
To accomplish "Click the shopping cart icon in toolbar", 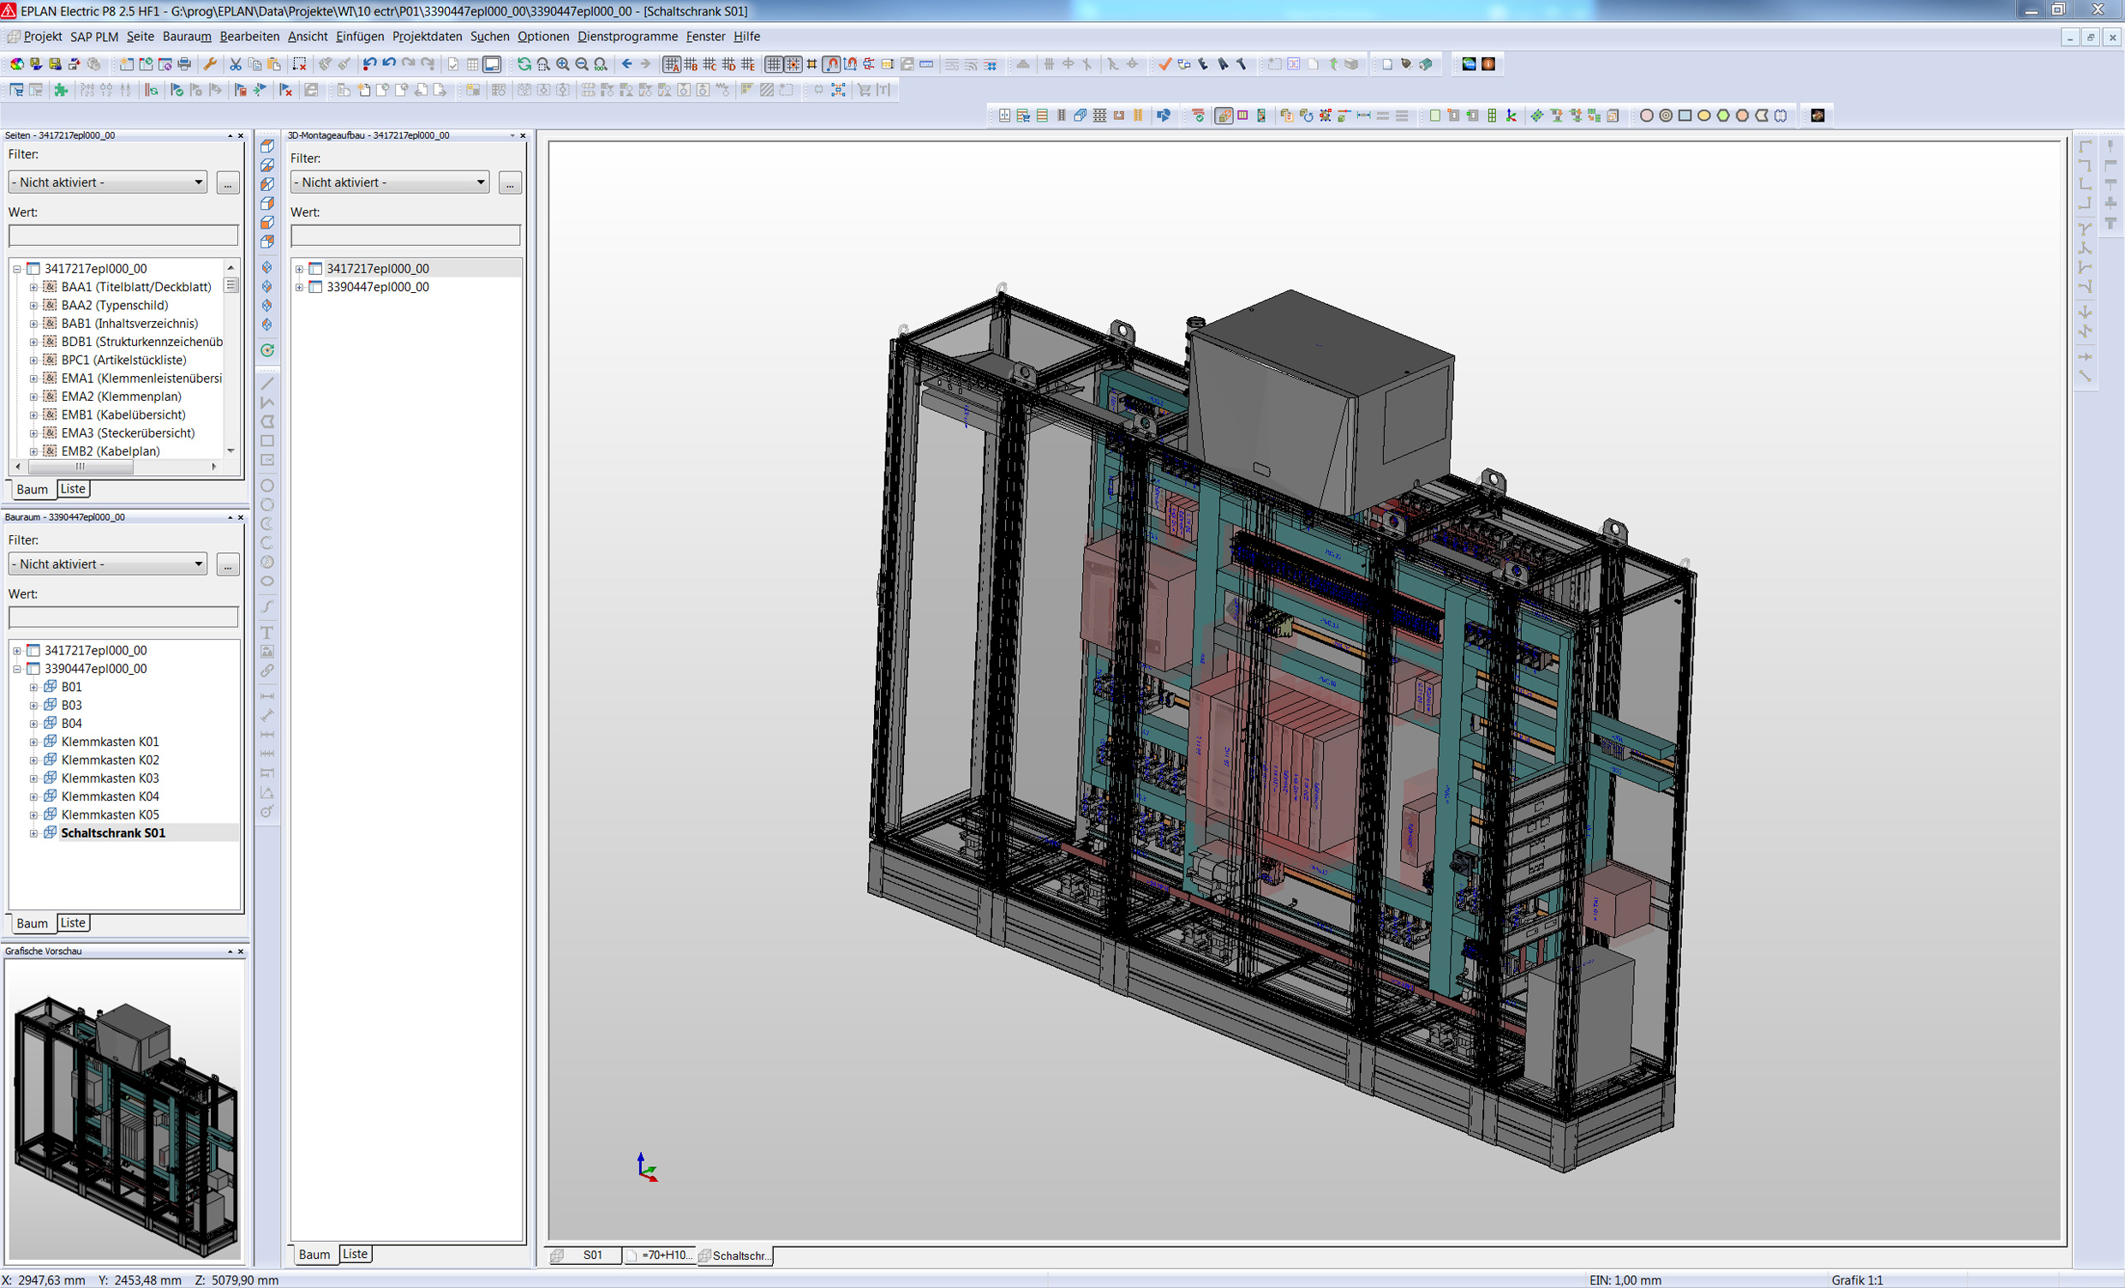I will pos(865,90).
